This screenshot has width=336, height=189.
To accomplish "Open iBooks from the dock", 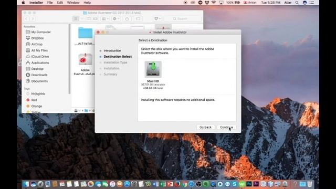I will (120, 184).
